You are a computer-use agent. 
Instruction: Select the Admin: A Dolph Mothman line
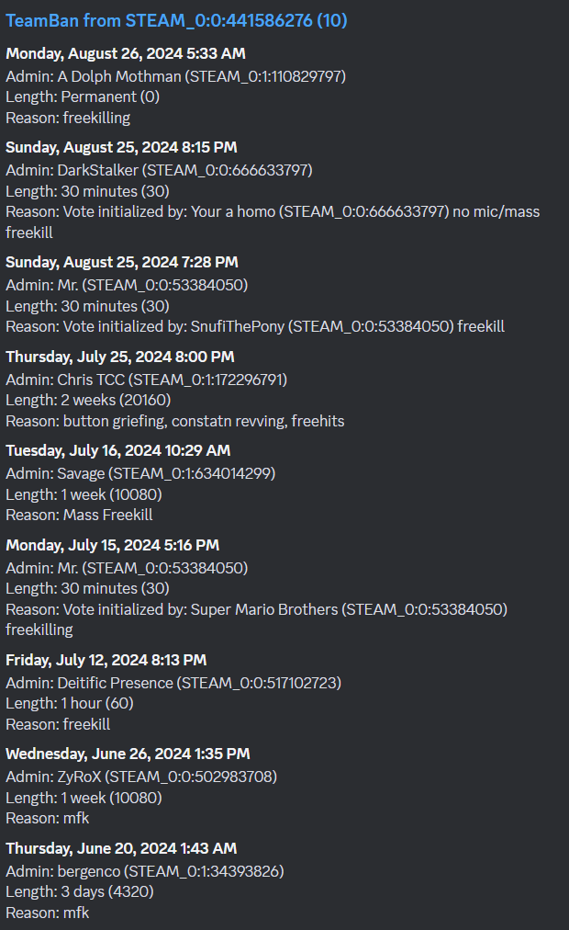pyautogui.click(x=176, y=76)
